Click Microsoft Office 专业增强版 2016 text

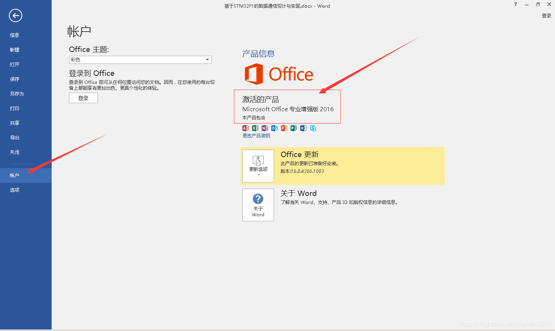288,109
